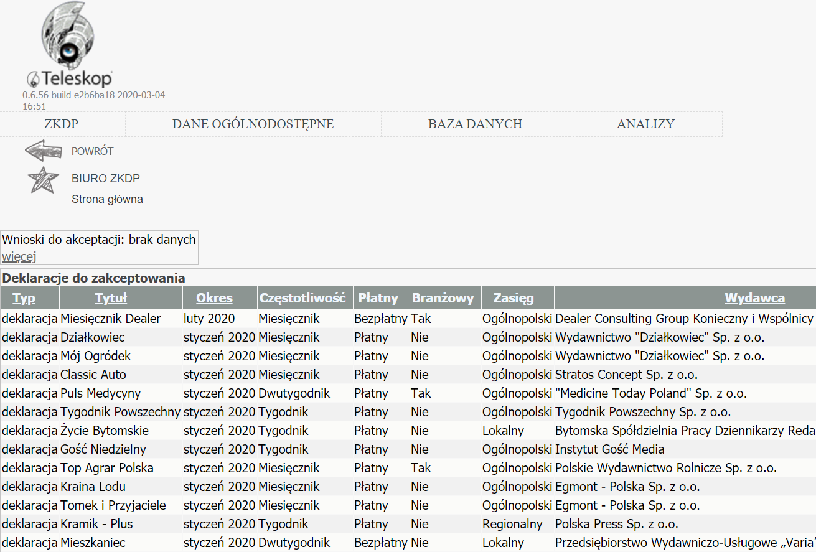The height and width of the screenshot is (552, 816).
Task: Click the więcej link
Action: tap(19, 256)
